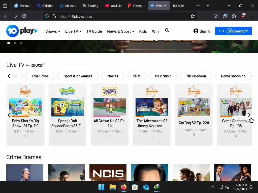Open the network tray icon
The height and width of the screenshot is (193, 258).
pyautogui.click(x=221, y=187)
